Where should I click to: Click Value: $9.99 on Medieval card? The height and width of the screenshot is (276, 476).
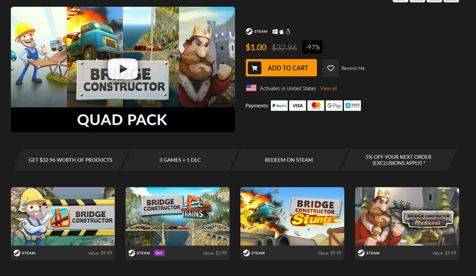(x=444, y=253)
